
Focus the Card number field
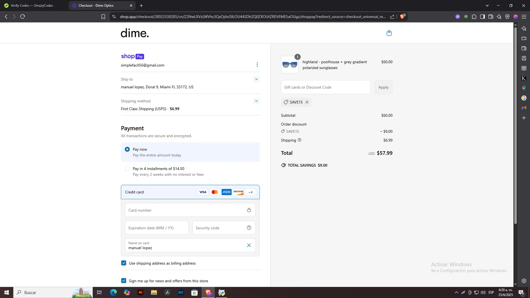click(190, 210)
